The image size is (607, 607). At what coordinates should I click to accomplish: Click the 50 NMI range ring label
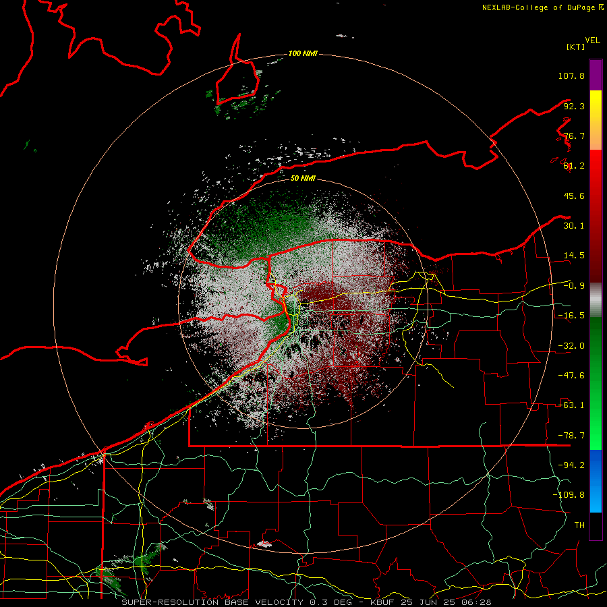[x=303, y=178]
